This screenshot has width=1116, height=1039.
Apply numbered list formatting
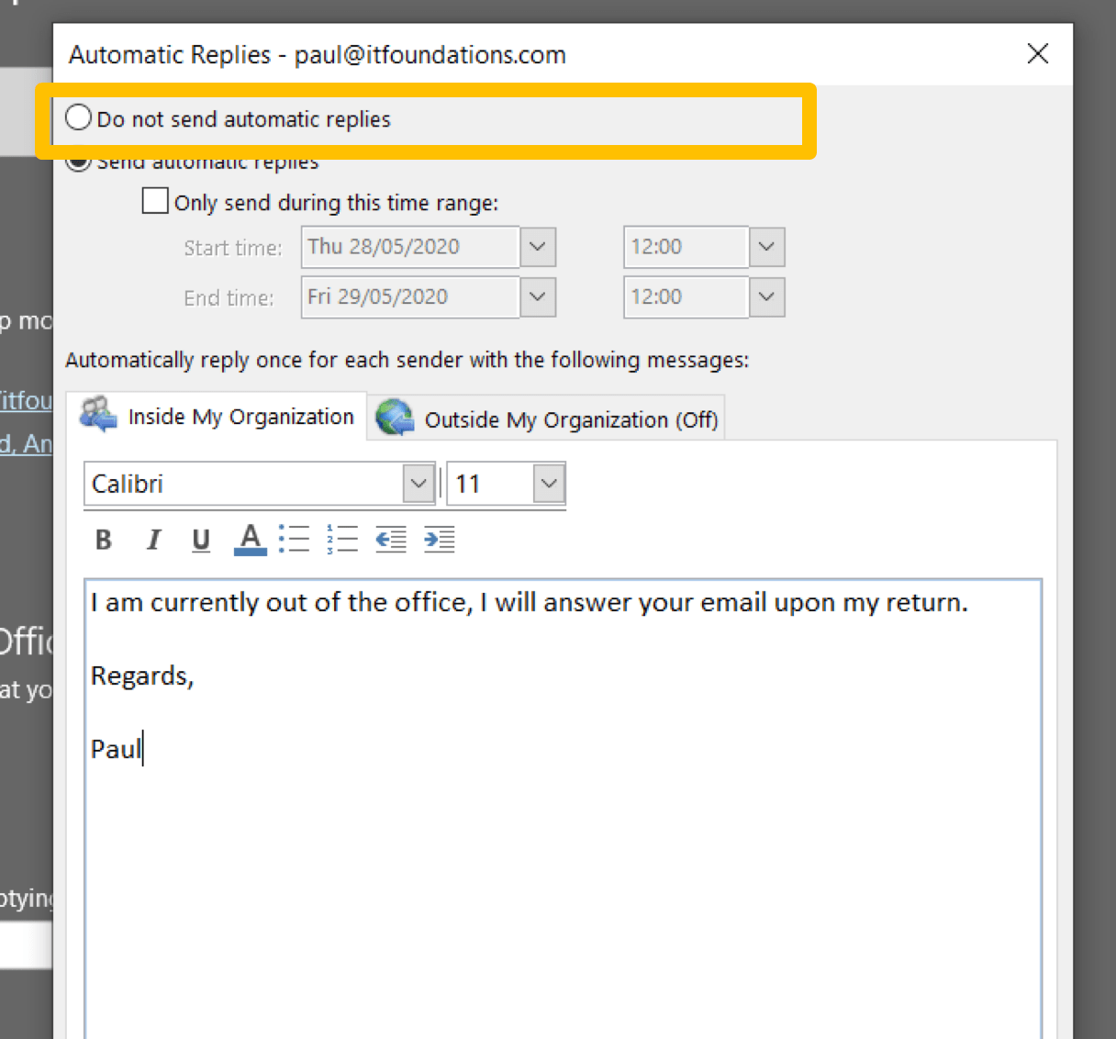coord(342,540)
